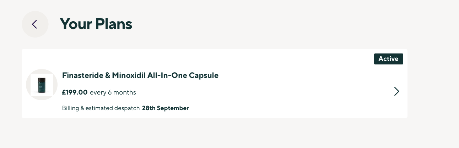Click the word 'Capsule' in the plan name
Viewport: 459px width, 148px height.
204,75
